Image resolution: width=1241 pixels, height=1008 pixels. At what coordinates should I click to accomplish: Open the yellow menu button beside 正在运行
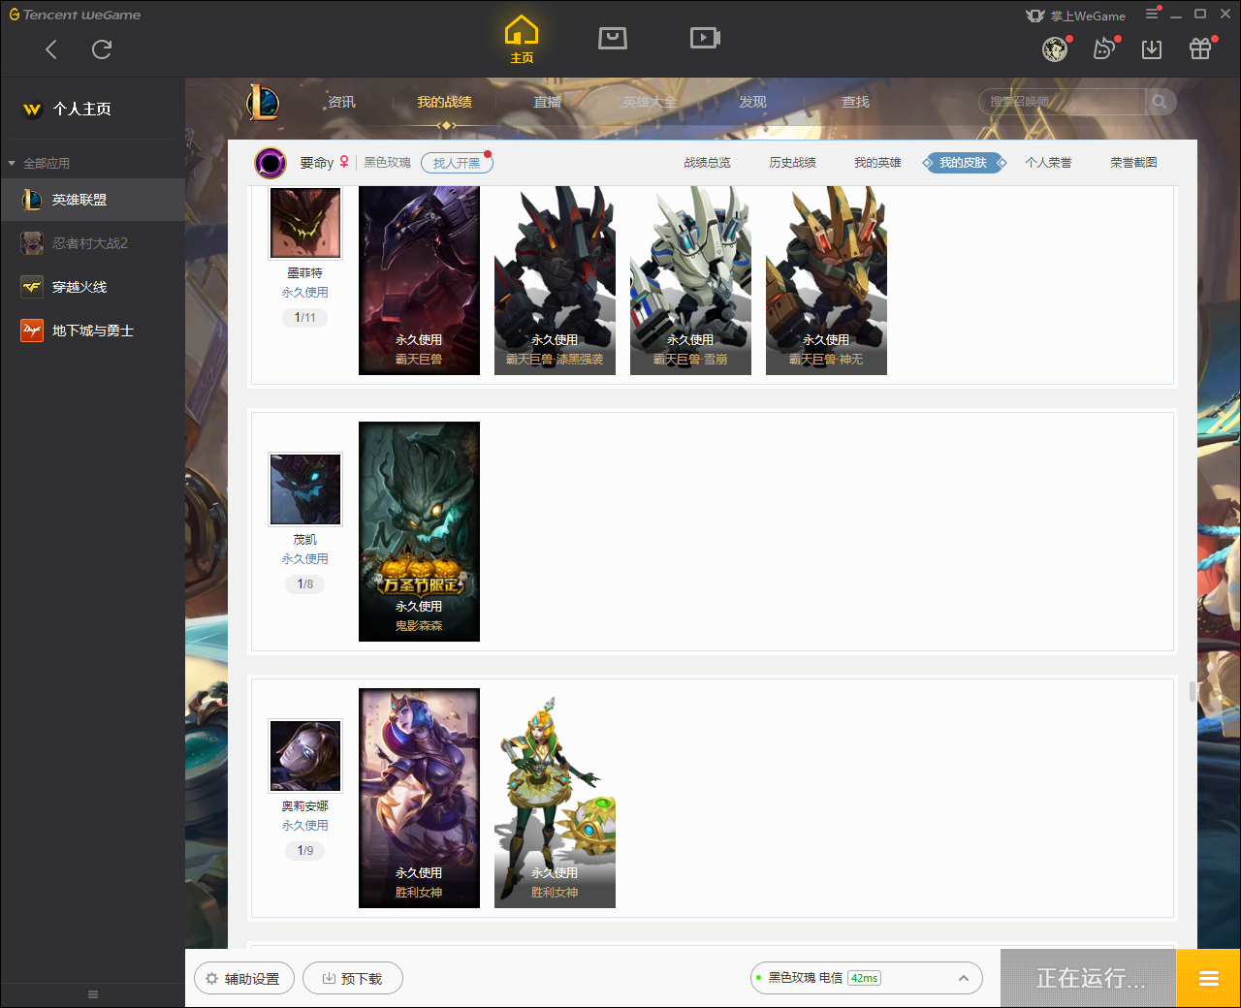(x=1209, y=978)
